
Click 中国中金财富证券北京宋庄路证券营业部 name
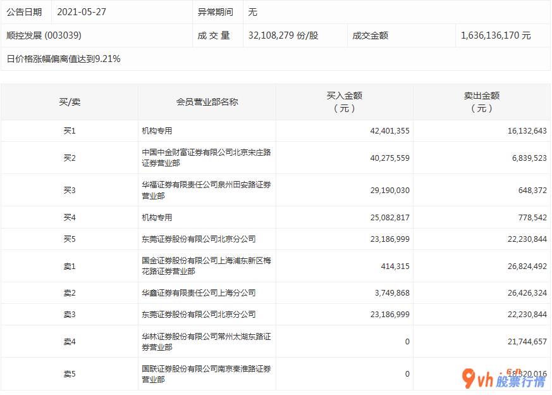tap(206, 158)
